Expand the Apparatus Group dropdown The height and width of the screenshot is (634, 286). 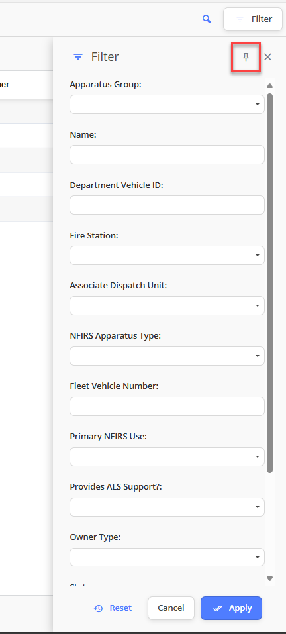click(167, 104)
